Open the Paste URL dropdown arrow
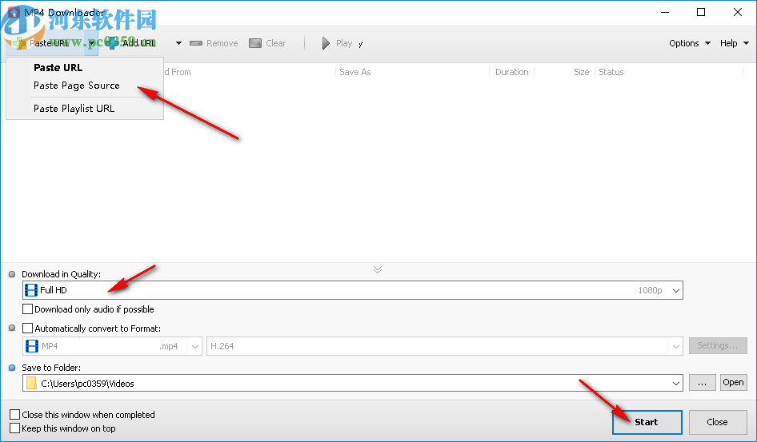Viewport: 757px width, 442px height. coord(92,43)
